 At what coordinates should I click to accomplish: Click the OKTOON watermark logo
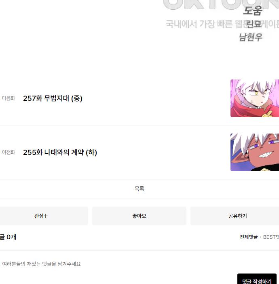(x=221, y=4)
